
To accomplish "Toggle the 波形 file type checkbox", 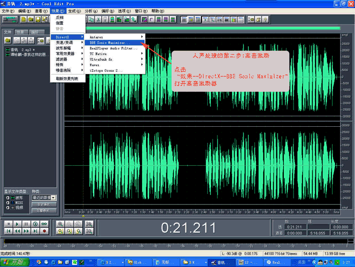I will pos(7,198).
